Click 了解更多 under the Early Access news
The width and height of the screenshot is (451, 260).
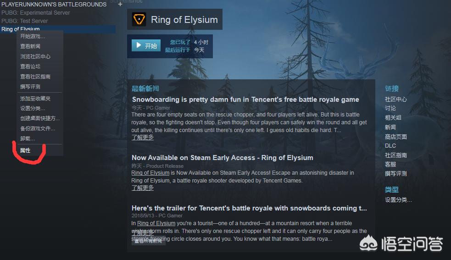tap(143, 188)
